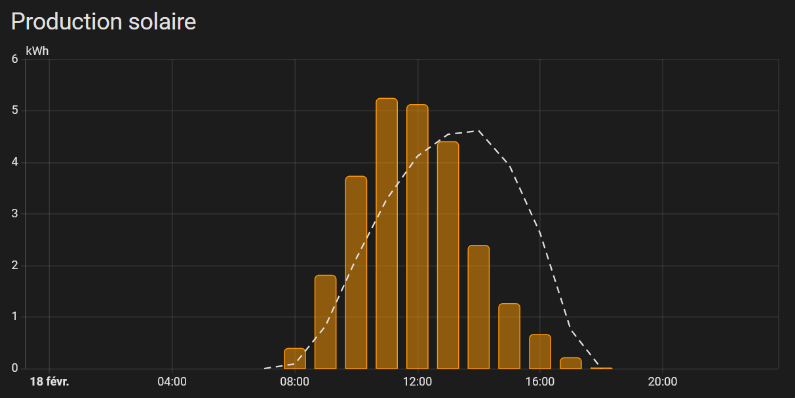Click the y-axis value '1'
Viewport: 795px width, 398px height.
14,317
